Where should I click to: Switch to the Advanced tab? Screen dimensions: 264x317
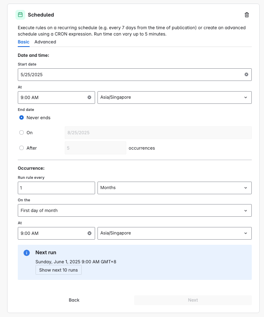point(45,42)
